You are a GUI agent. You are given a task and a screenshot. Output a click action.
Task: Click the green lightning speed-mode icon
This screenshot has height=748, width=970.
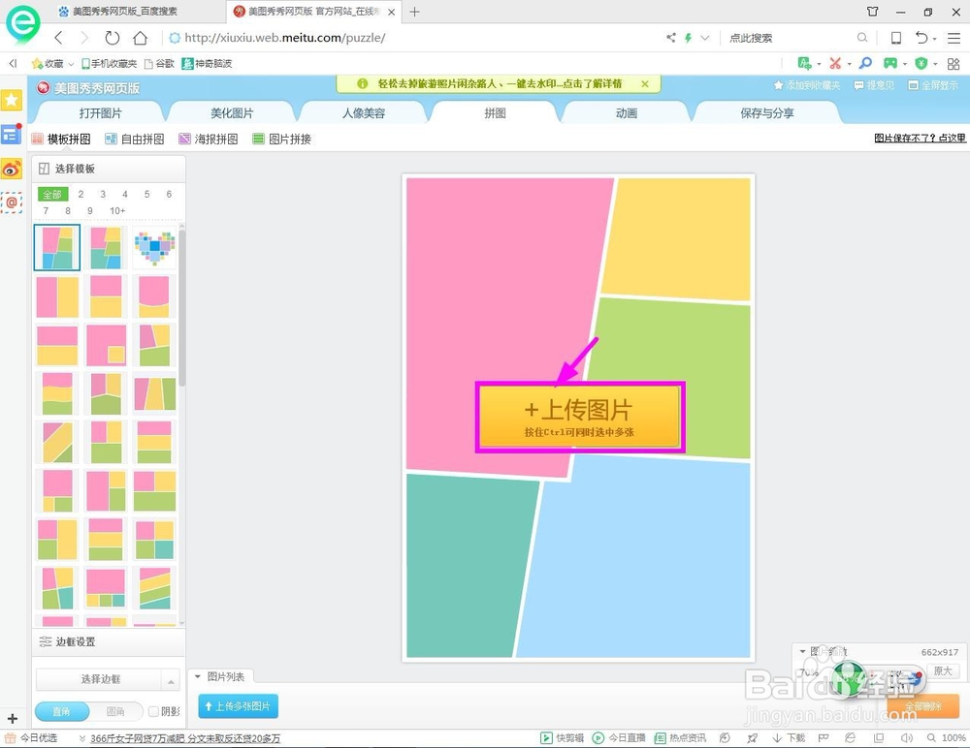(x=688, y=38)
